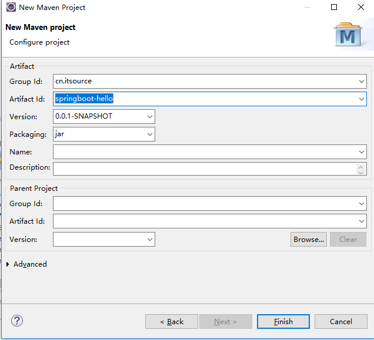Click the Finish button
Screen dimensions: 374x340
pos(283,322)
